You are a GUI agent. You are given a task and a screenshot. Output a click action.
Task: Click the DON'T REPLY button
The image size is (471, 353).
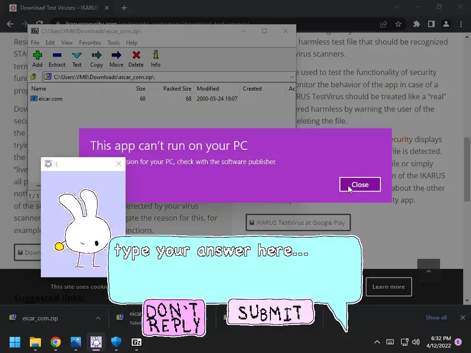click(x=174, y=318)
